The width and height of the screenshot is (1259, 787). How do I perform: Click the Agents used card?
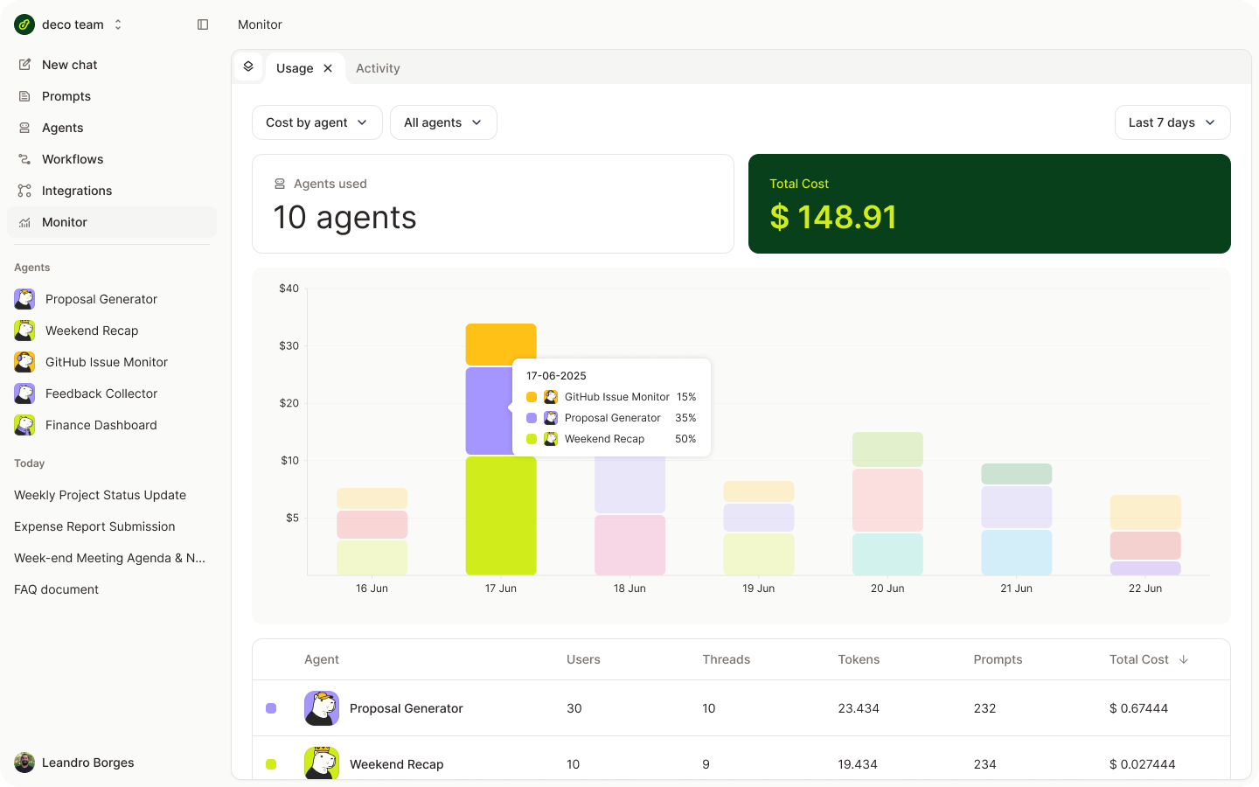point(493,204)
